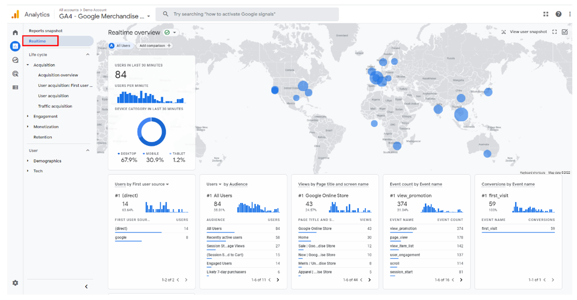
Task: Click the users per minute bar chart
Action: (150, 97)
